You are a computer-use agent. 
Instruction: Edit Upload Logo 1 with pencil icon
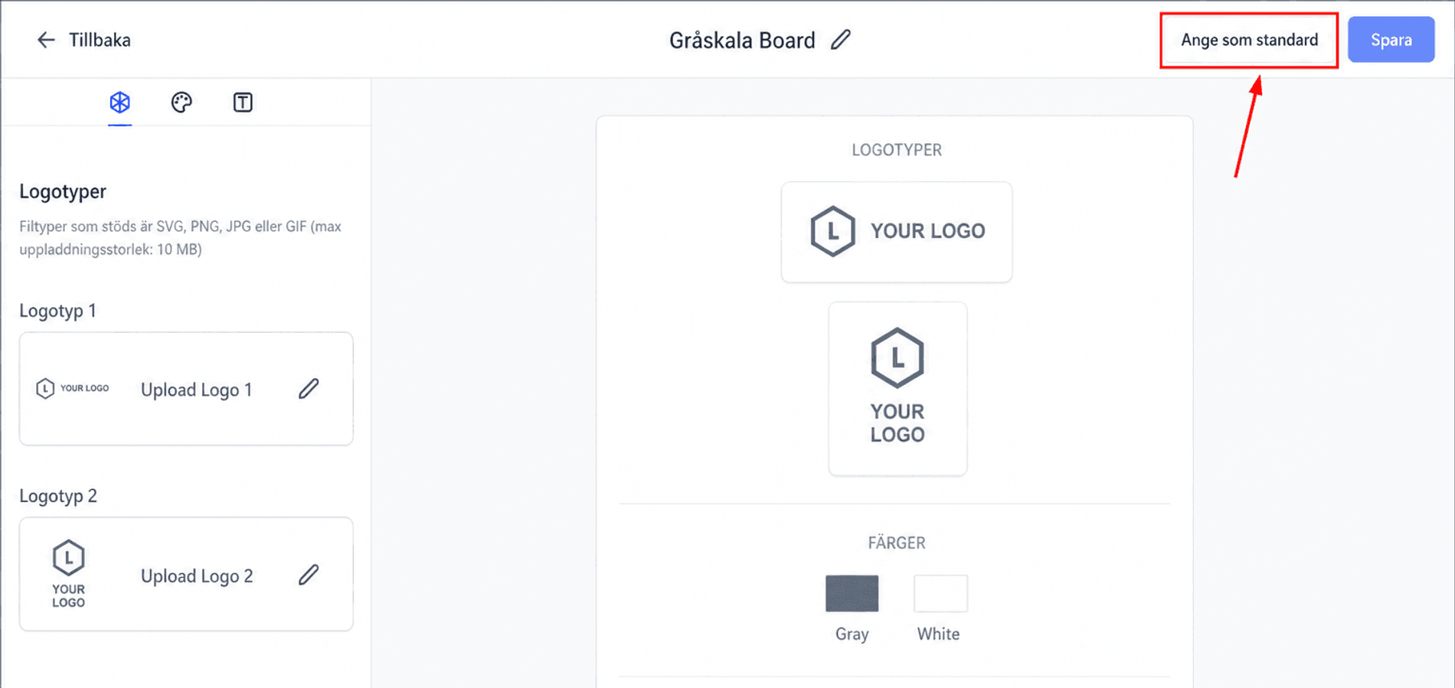[x=309, y=389]
